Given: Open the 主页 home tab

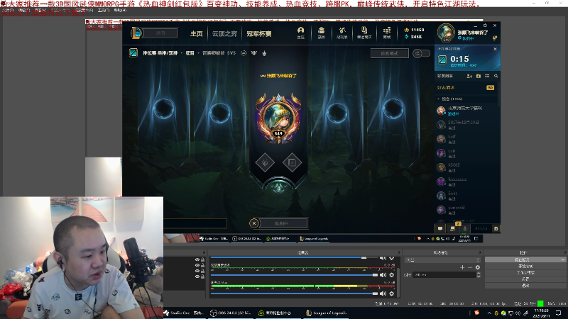Looking at the screenshot, I should pos(197,33).
